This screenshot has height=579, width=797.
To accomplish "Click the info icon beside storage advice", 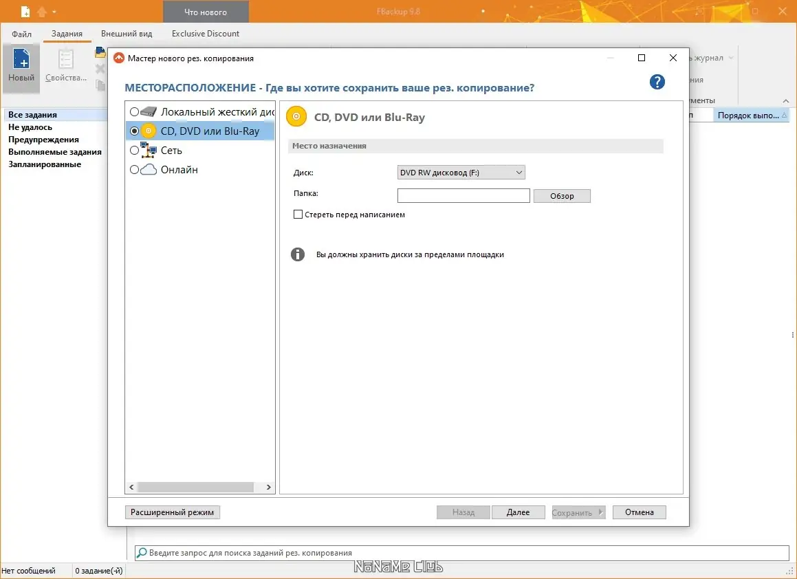I will tap(298, 254).
